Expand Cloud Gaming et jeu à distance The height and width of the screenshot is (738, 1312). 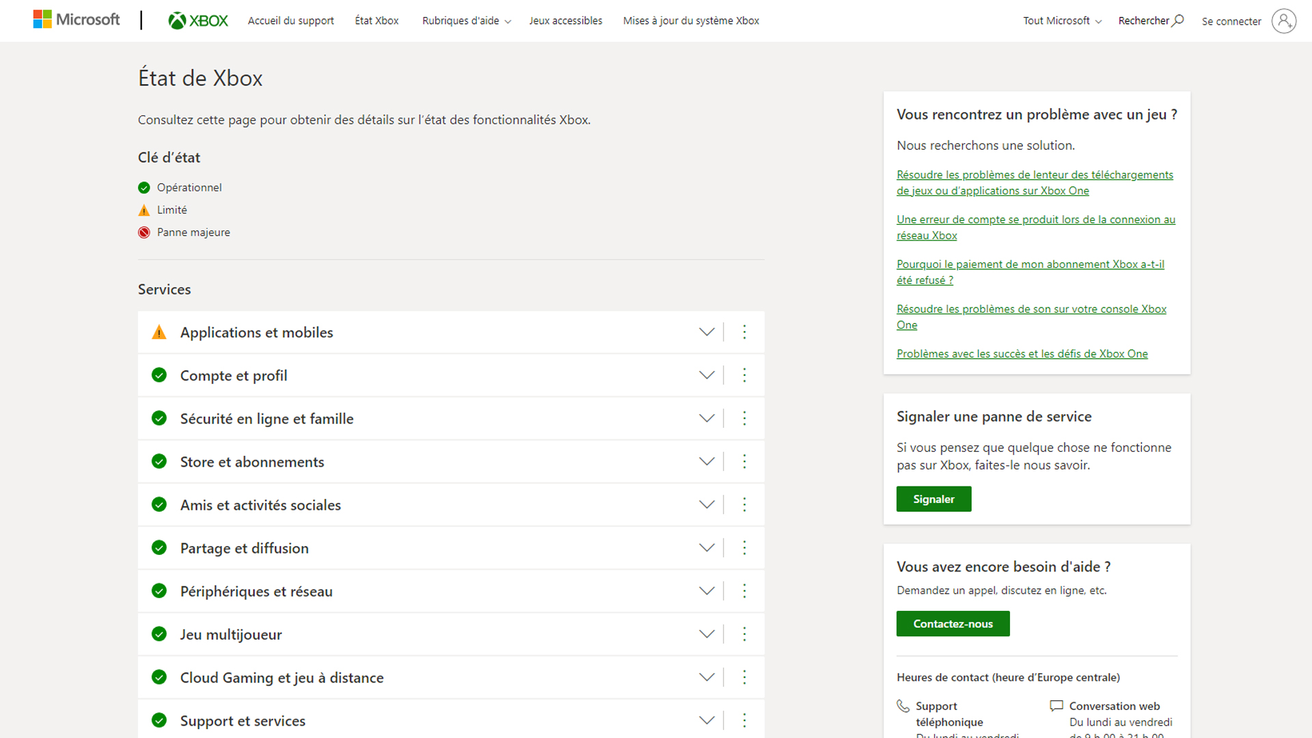pyautogui.click(x=707, y=677)
